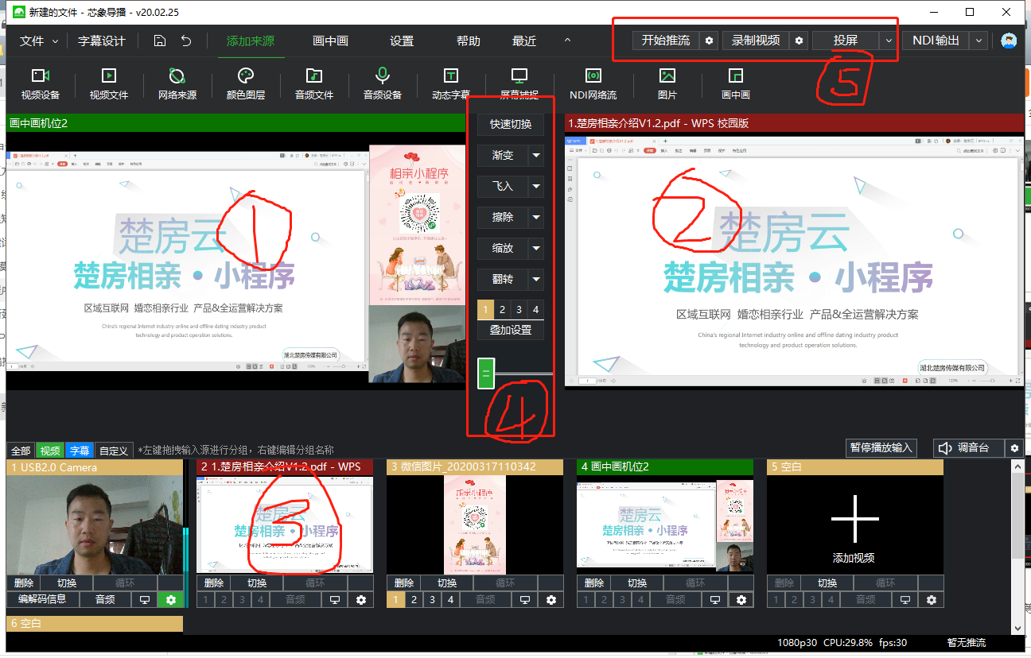Select overlay layer 1 in center panel
1031x658 pixels.
click(485, 309)
